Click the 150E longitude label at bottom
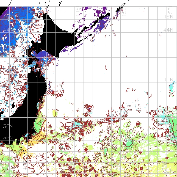 118,167
